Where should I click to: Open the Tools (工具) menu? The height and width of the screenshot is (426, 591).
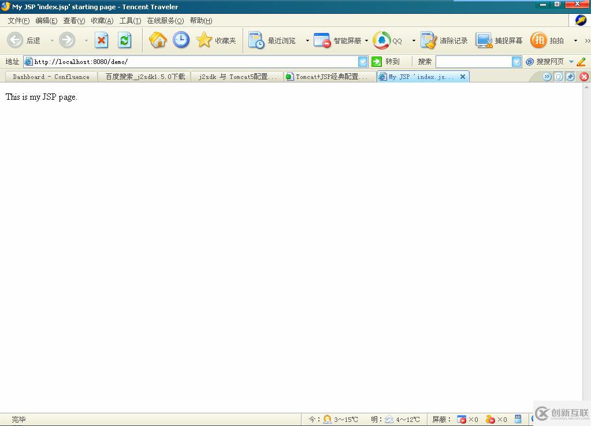point(130,21)
